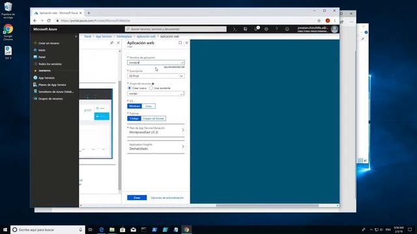Click the Nombre de aplicación input field
The height and width of the screenshot is (234, 417).
coord(156,62)
